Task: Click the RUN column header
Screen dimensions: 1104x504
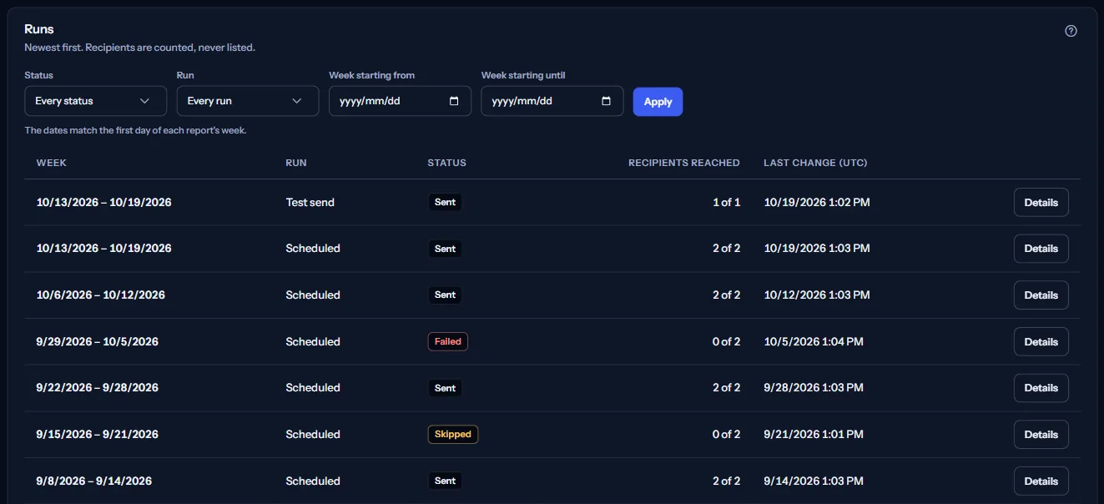Action: (x=296, y=163)
